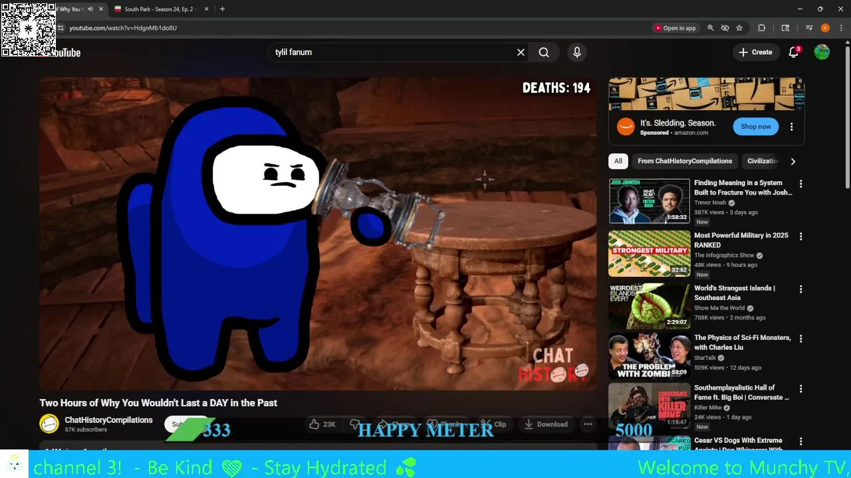Open a new browser tab with the plus icon
851x478 pixels.
click(222, 9)
